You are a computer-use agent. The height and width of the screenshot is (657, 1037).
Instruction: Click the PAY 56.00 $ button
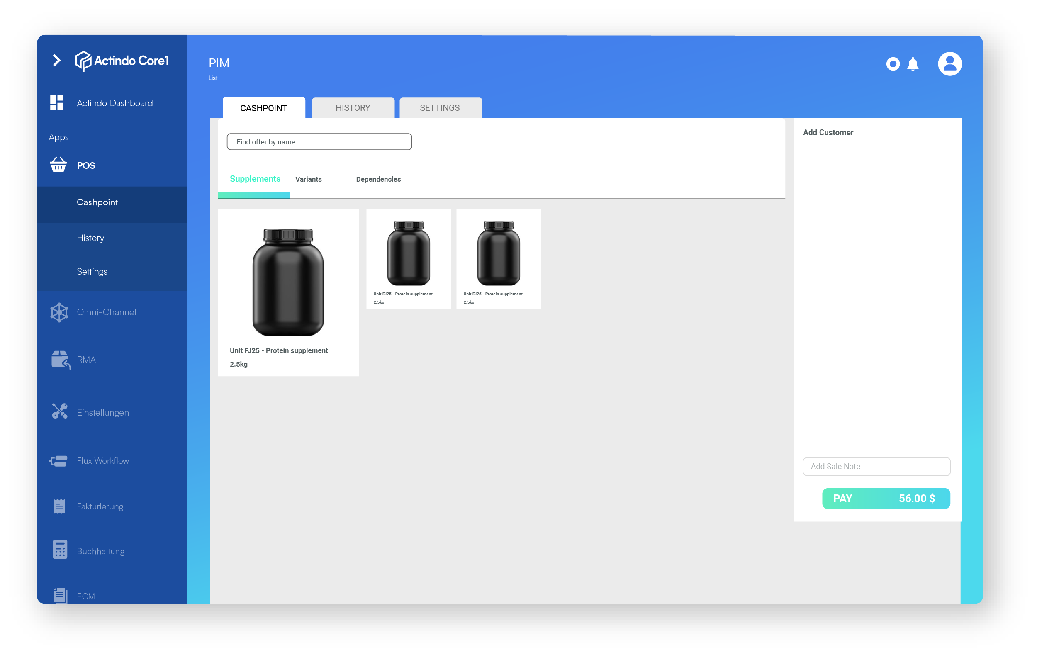coord(886,498)
